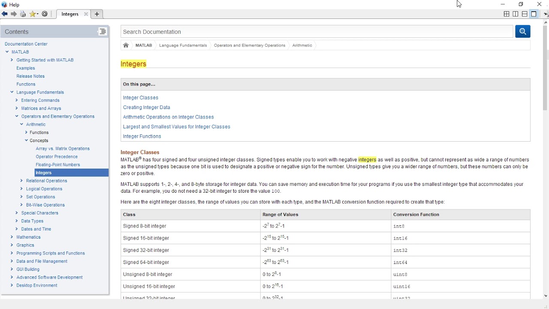Open Desktop Environment entry
549x309 pixels.
pyautogui.click(x=37, y=286)
